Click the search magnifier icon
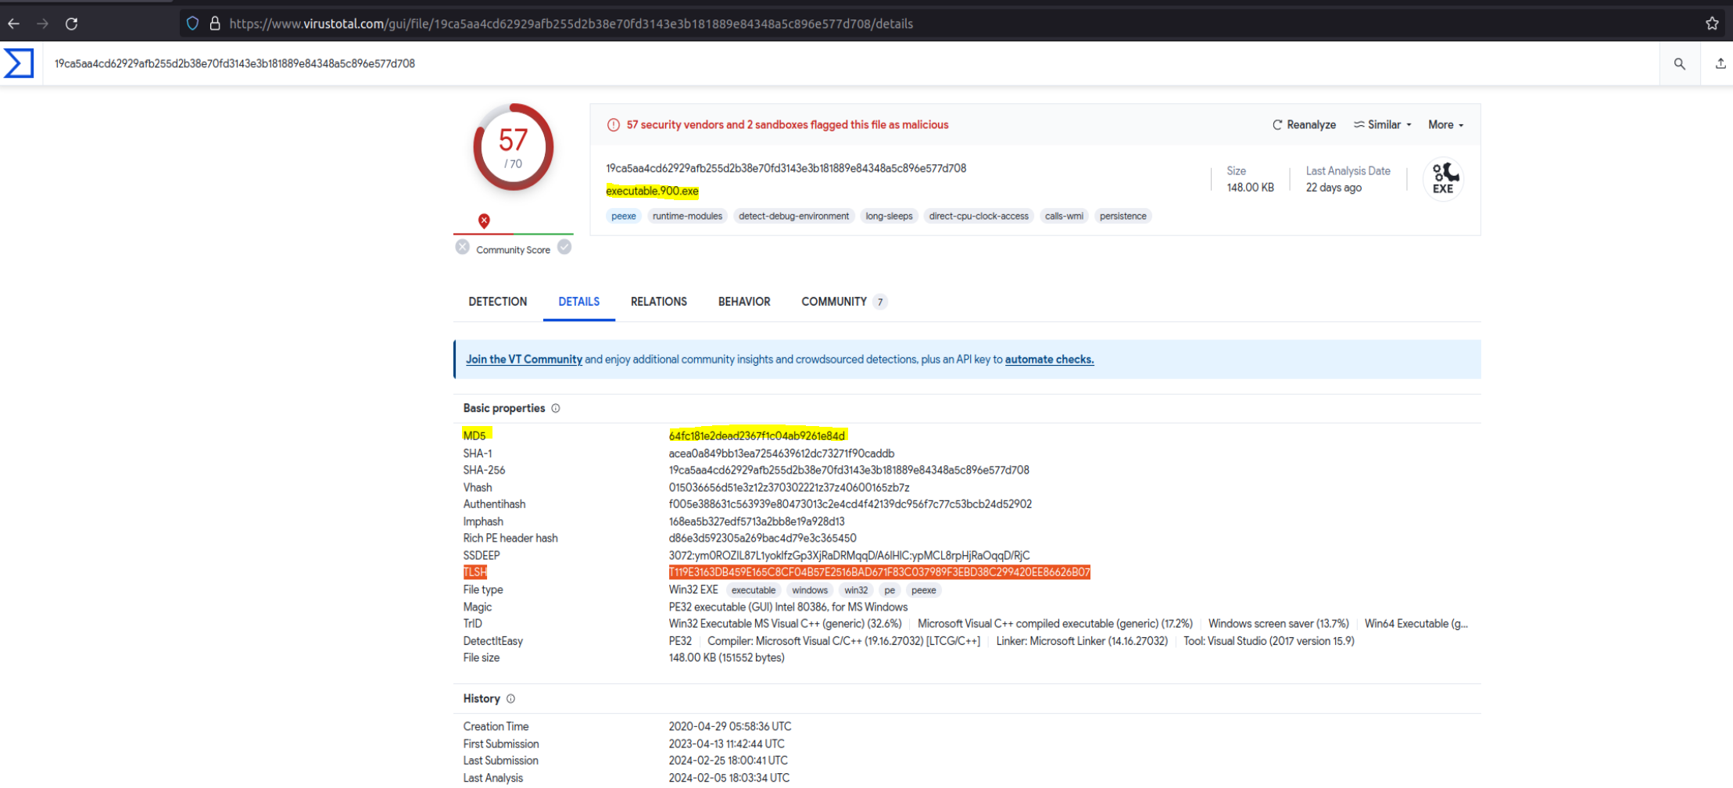Image resolution: width=1733 pixels, height=788 pixels. point(1679,64)
